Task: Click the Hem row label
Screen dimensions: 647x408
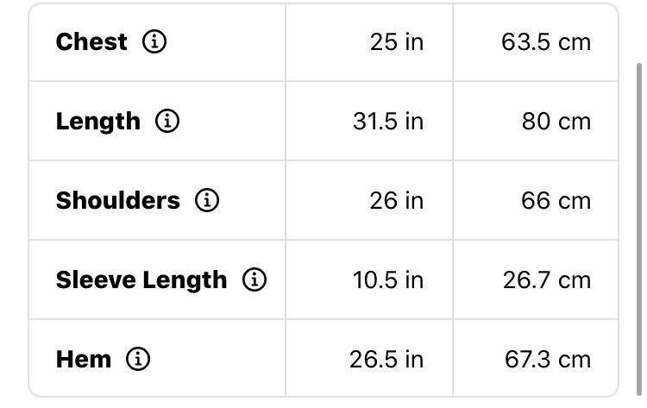Action: pos(84,359)
